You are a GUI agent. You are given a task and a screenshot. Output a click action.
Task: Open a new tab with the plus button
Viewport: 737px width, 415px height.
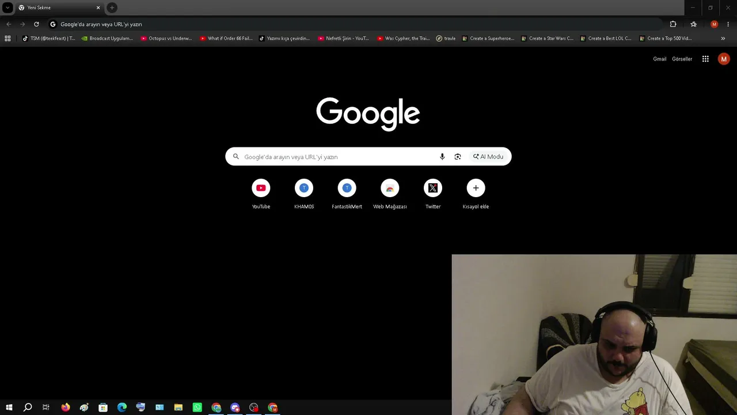click(112, 7)
